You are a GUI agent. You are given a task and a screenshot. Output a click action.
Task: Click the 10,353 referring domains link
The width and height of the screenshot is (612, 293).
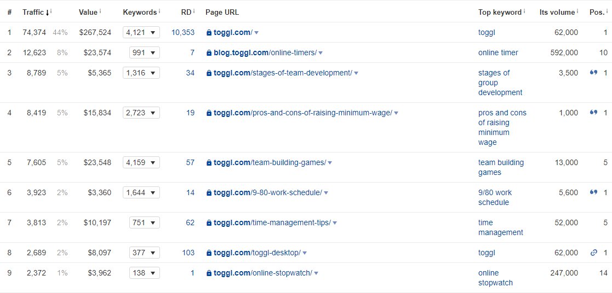[x=182, y=32]
